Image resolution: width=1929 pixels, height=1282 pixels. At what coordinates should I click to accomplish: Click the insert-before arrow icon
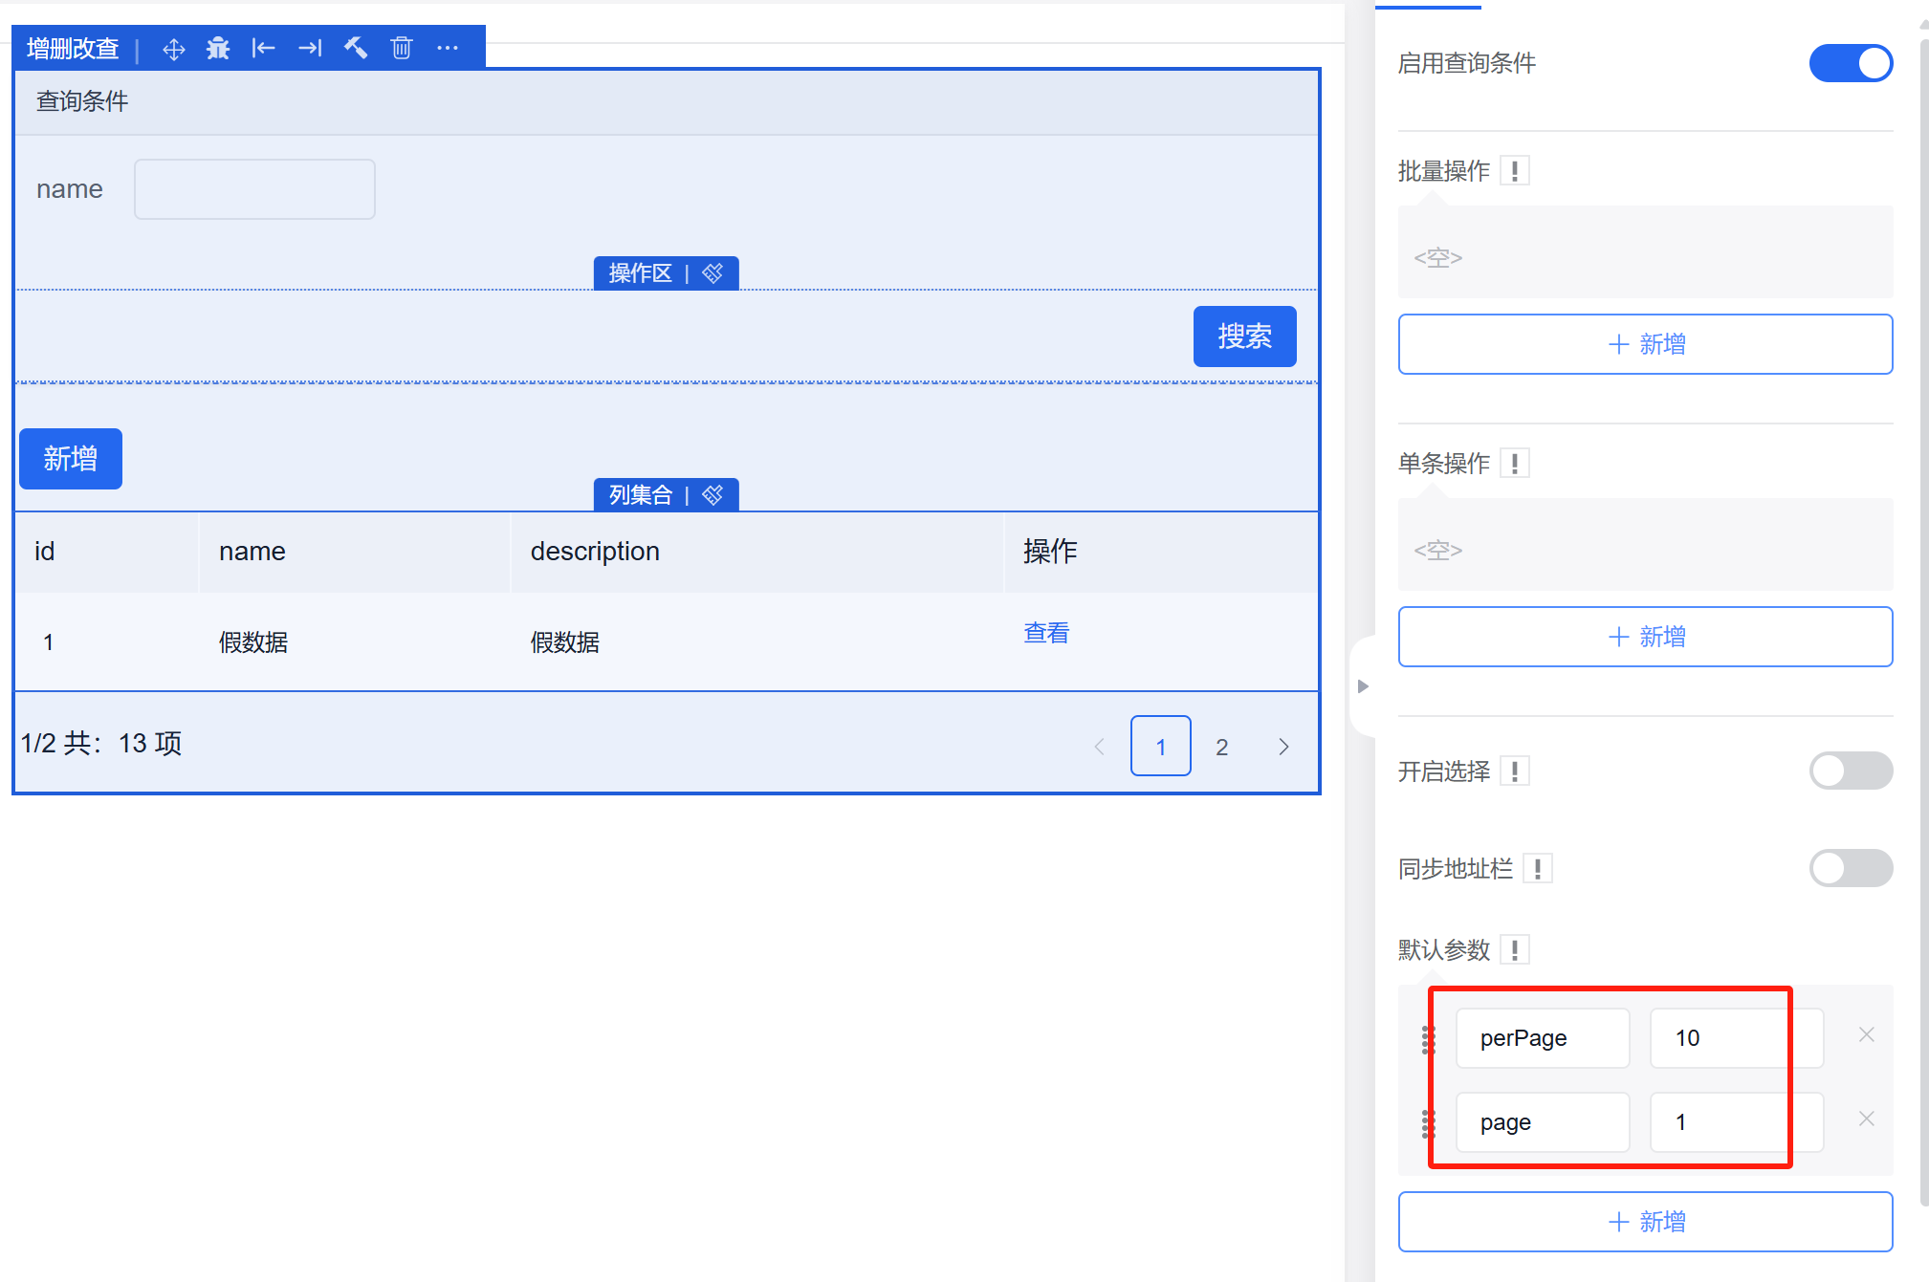click(263, 49)
